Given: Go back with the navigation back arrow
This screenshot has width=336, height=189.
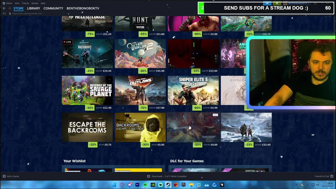Looking at the screenshot, I should click(x=4, y=8).
